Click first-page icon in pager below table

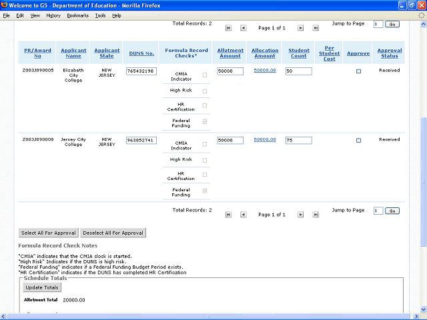pos(228,215)
